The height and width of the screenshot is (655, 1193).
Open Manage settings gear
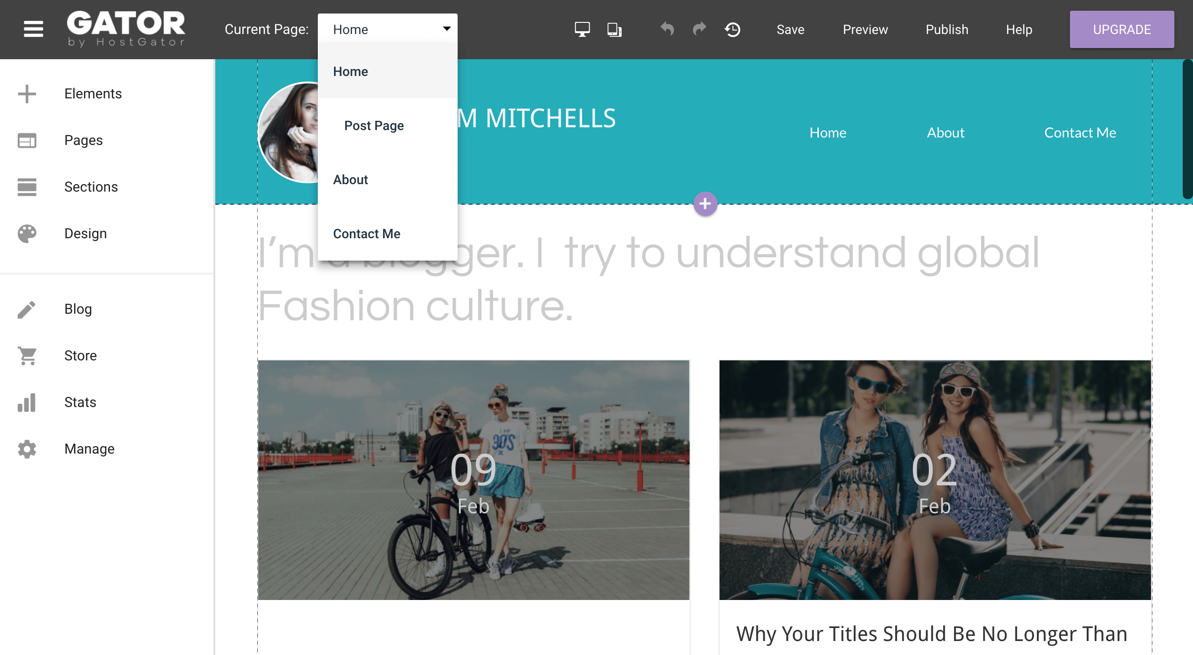click(27, 449)
